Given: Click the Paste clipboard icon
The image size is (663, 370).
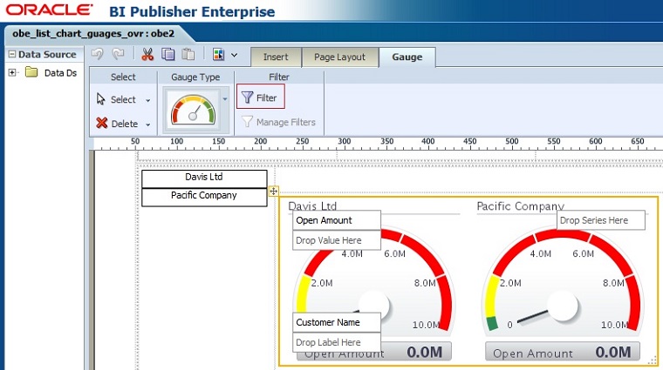Looking at the screenshot, I should point(188,54).
